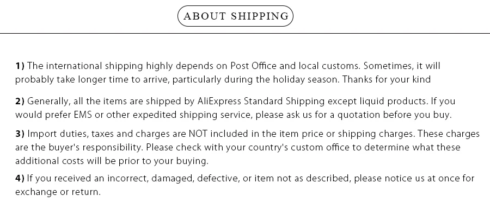Select the bold number 2) marker
The width and height of the screenshot is (490, 208).
[x=20, y=102]
